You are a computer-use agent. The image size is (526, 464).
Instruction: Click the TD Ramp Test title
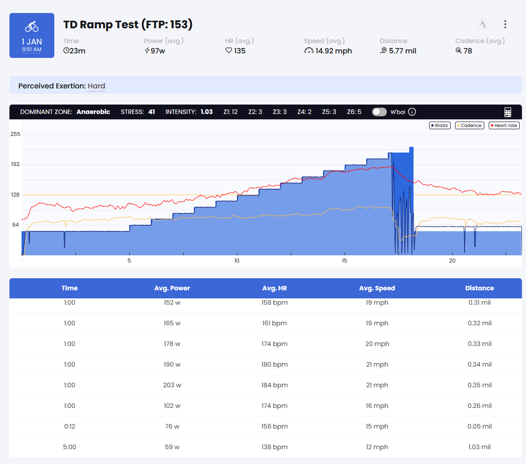click(128, 24)
